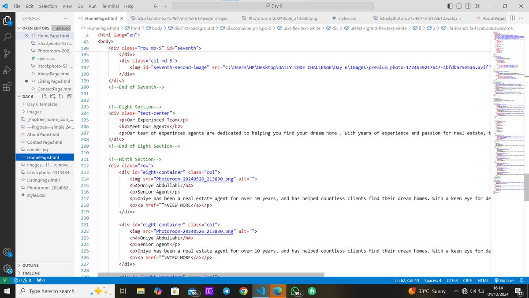Screen dimensions: 529x298
Task: Open the Selection menu
Action: coord(48,6)
